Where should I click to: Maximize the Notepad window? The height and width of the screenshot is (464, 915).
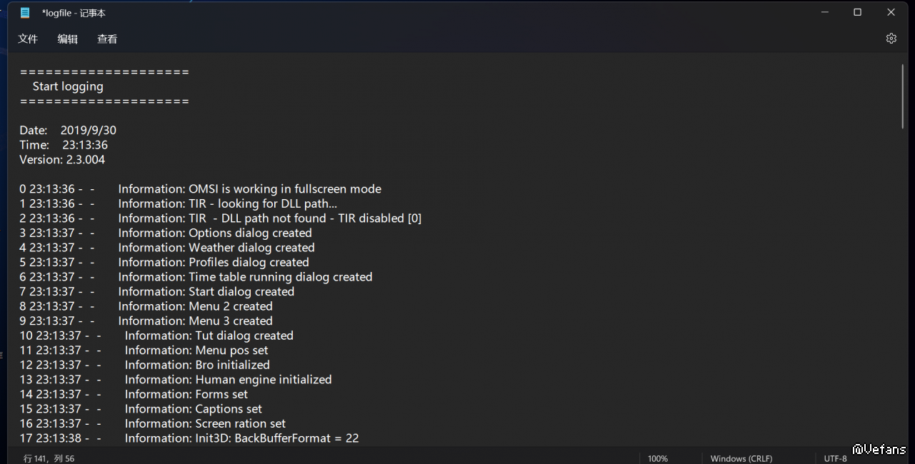coord(858,12)
